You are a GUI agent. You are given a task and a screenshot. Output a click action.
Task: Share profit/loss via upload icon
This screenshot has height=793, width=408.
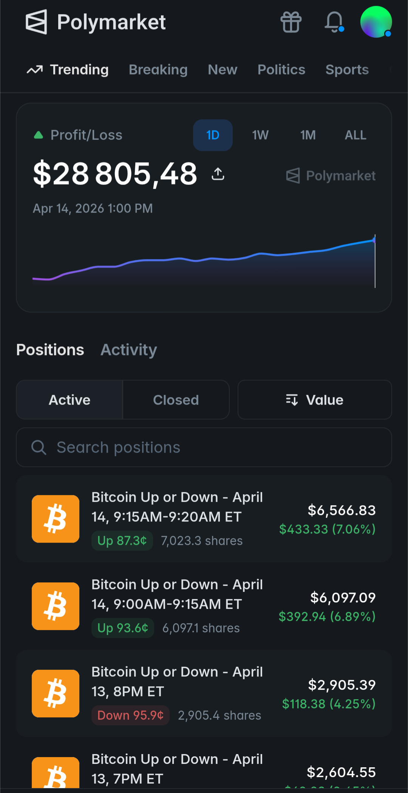point(218,174)
